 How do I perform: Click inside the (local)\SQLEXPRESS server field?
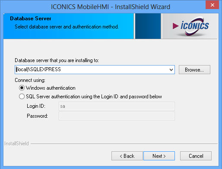pyautogui.click(x=92, y=70)
